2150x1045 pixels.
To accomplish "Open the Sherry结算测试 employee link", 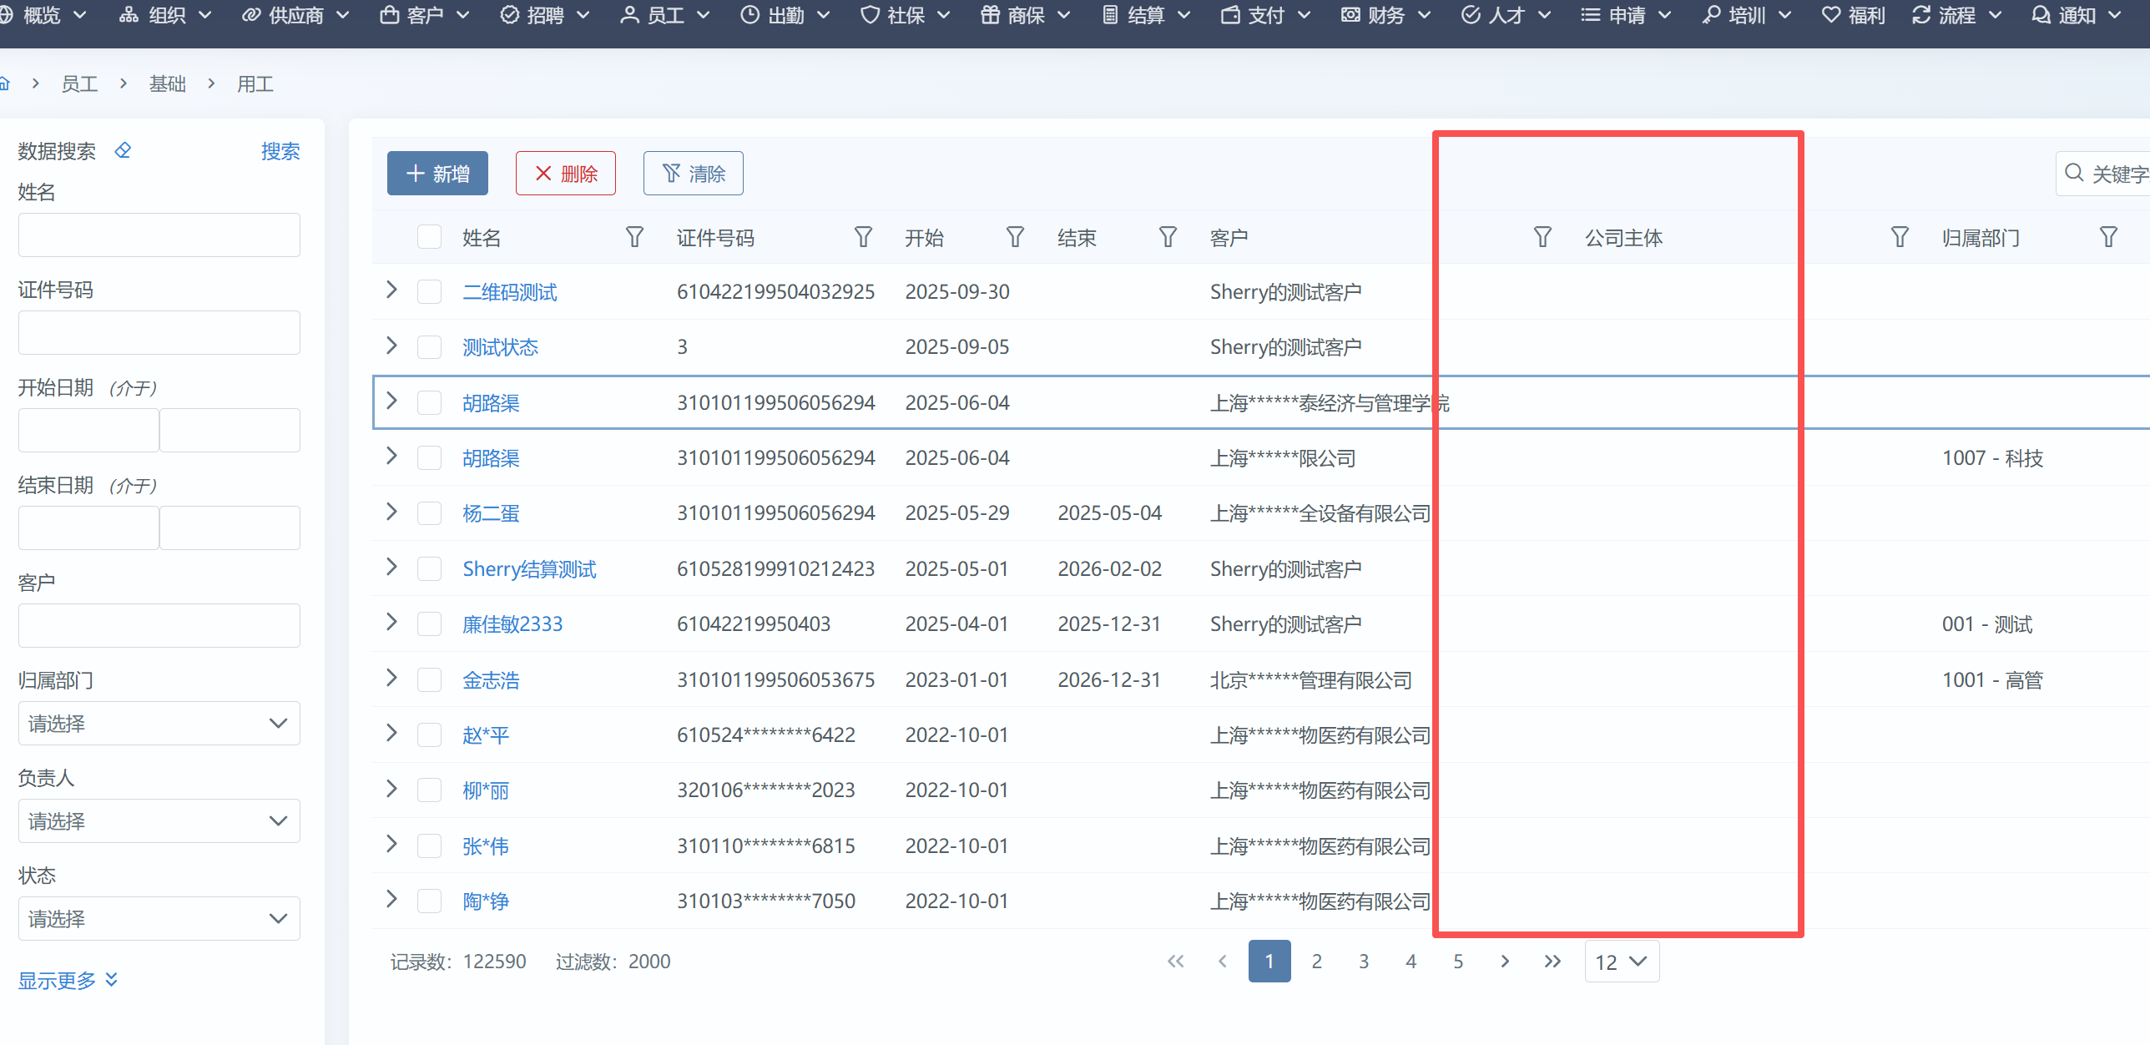I will 529,569.
